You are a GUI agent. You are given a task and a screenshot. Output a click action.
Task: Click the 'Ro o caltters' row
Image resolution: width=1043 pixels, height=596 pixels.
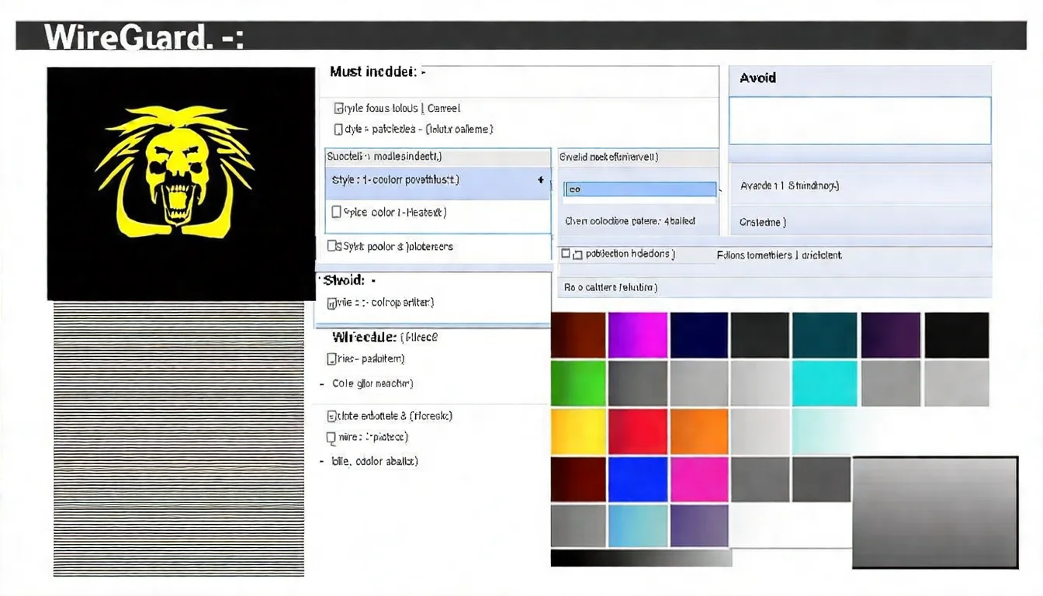612,287
